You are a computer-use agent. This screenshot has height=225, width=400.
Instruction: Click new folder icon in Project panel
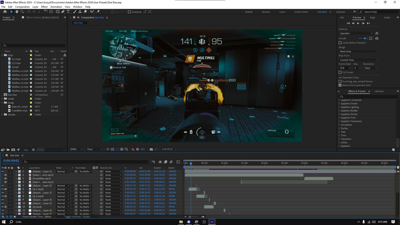(9, 150)
